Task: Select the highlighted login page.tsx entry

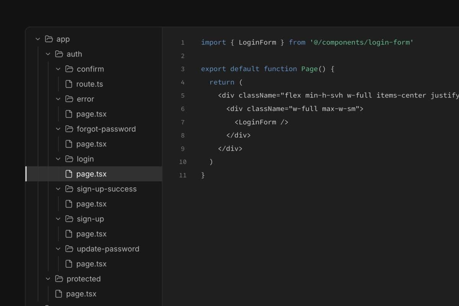Action: 92,174
